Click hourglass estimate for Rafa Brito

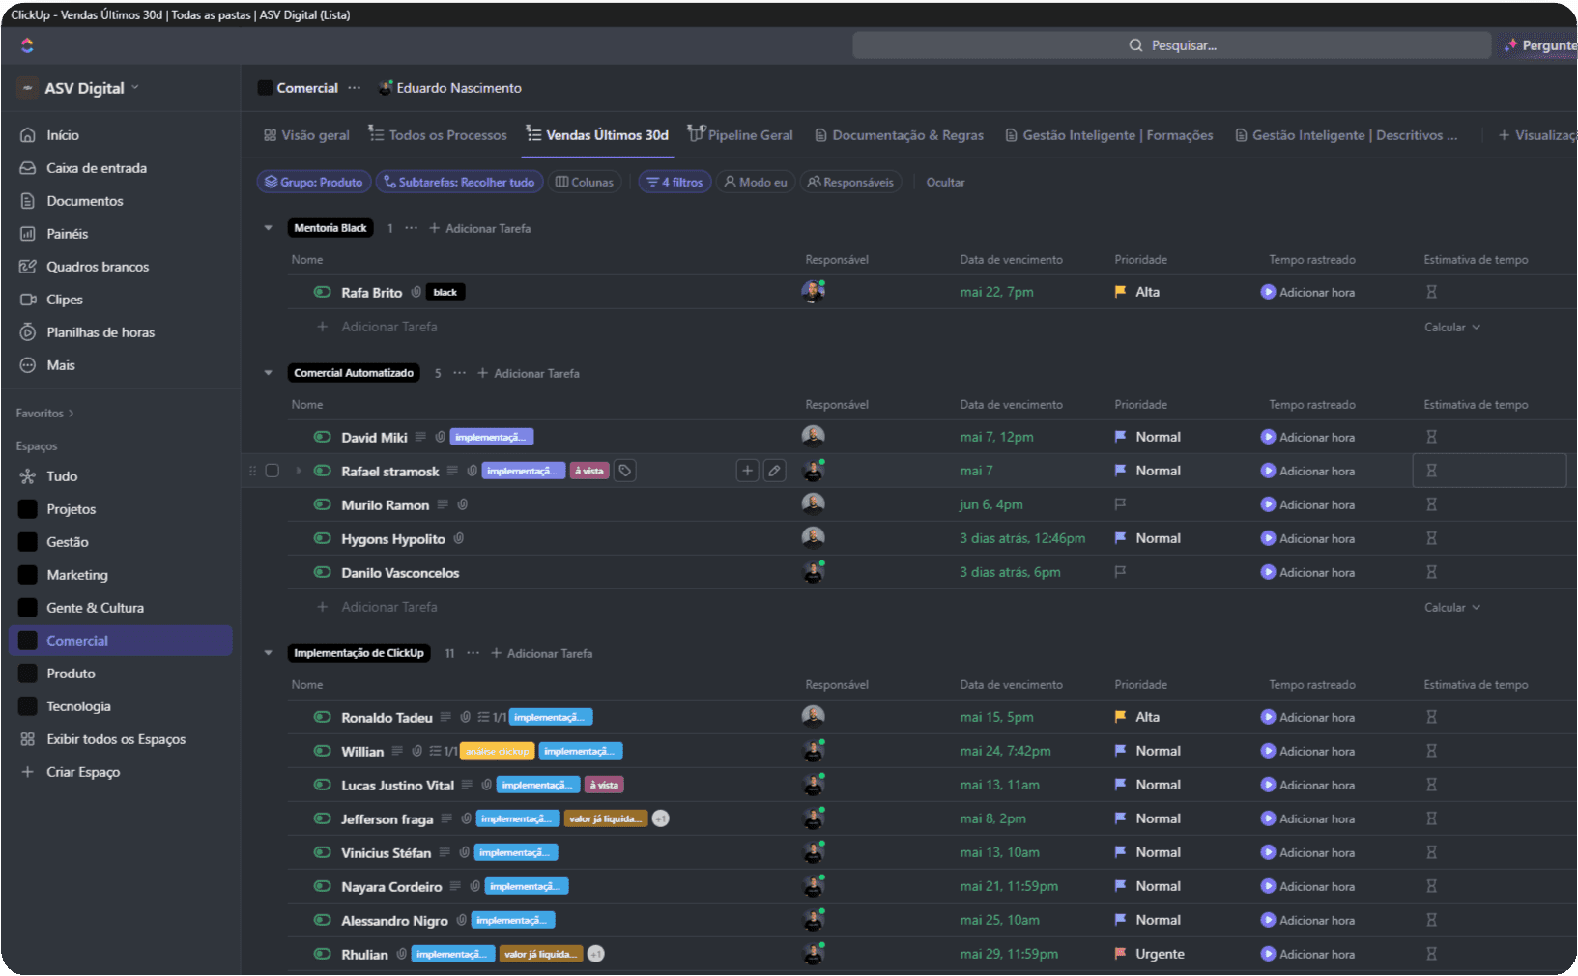(1431, 292)
